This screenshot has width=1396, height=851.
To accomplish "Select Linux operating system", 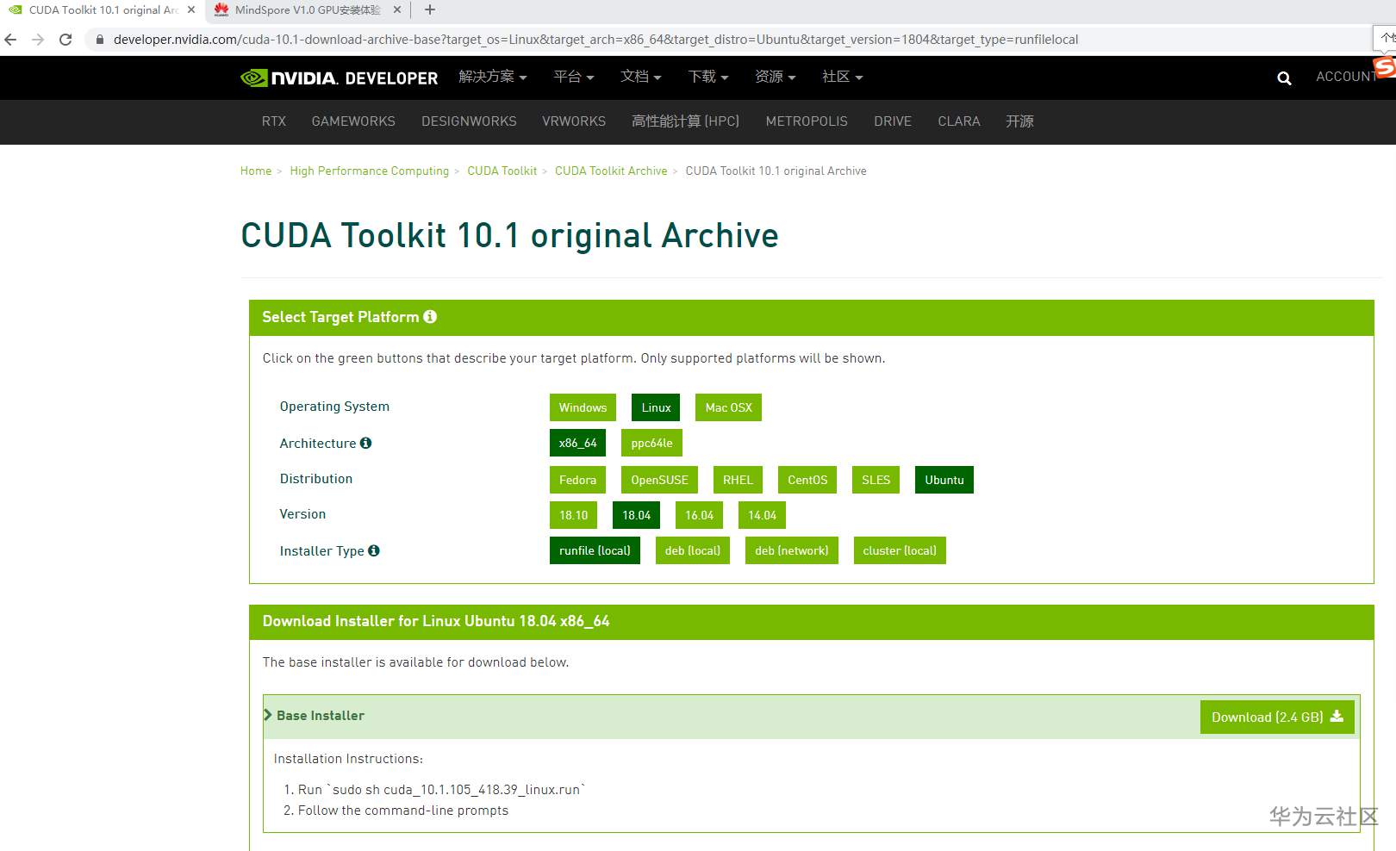I will [x=656, y=407].
